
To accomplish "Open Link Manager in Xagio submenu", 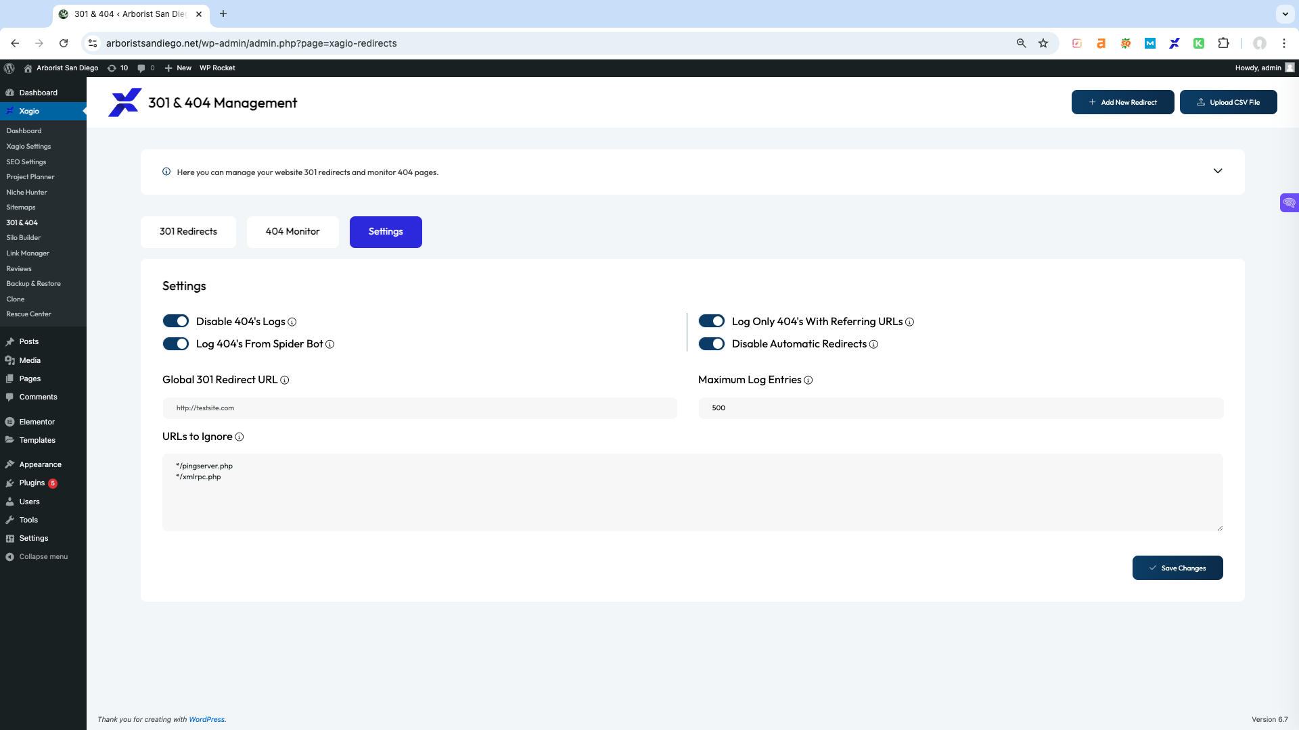I will pos(28,253).
